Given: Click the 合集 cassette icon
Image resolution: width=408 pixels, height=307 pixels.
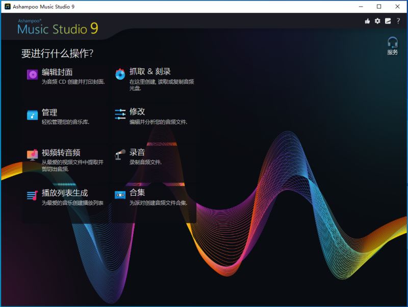Looking at the screenshot, I should tap(120, 195).
